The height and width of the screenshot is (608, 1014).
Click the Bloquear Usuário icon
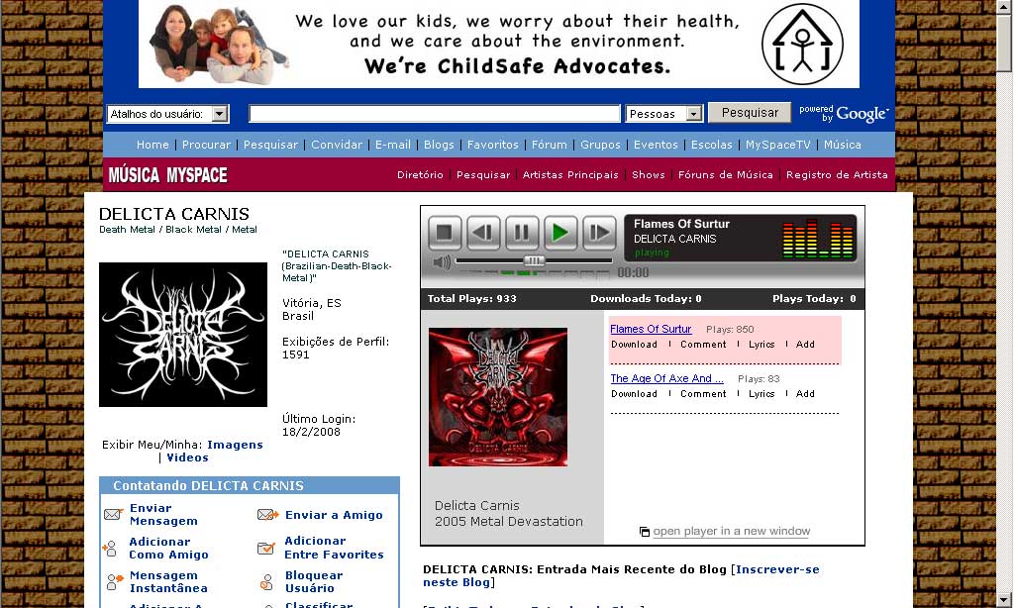click(x=265, y=582)
